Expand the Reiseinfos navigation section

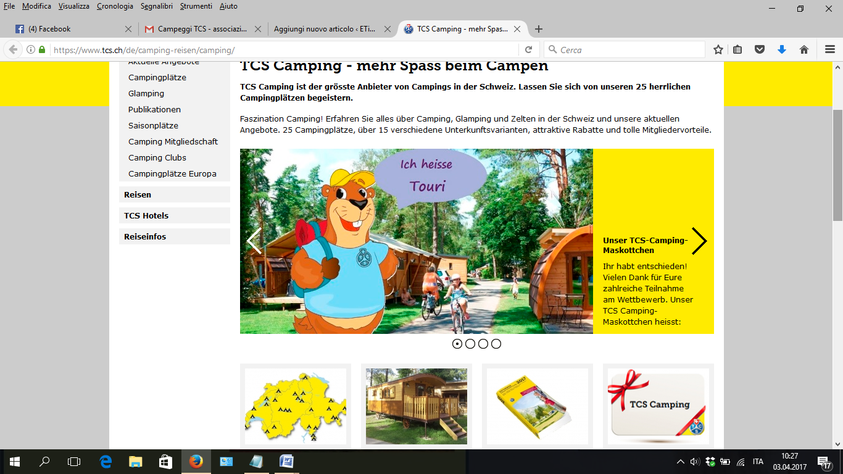tap(175, 236)
